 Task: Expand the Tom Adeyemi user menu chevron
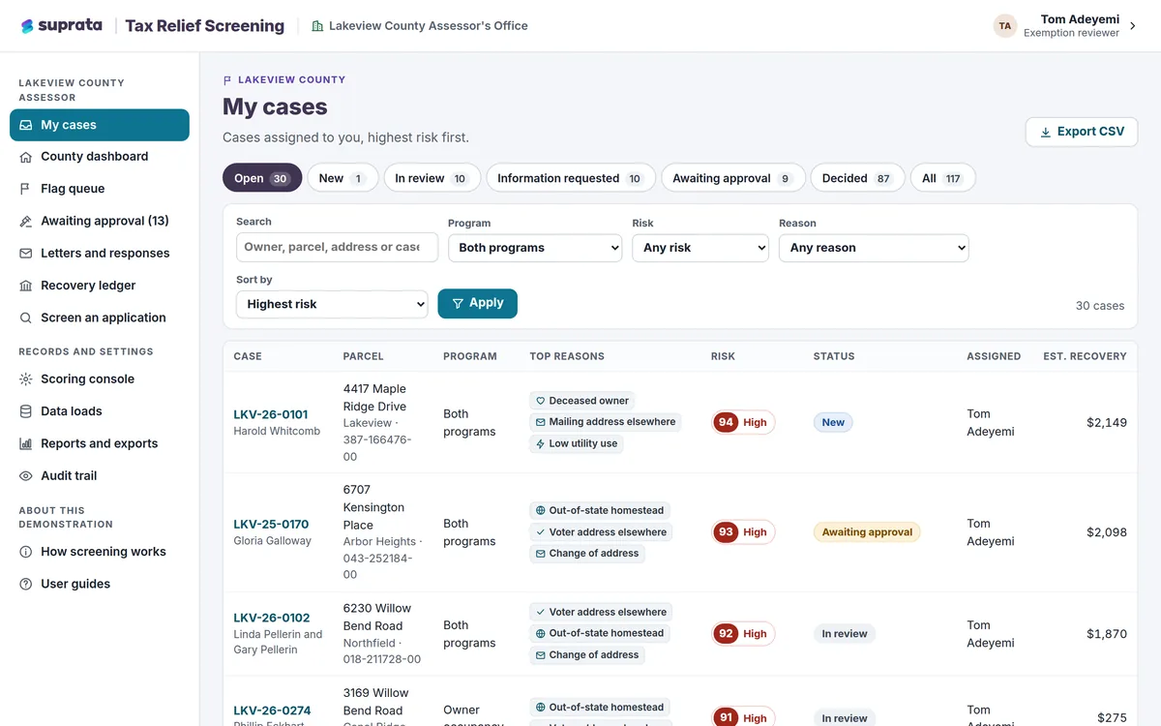click(x=1134, y=26)
